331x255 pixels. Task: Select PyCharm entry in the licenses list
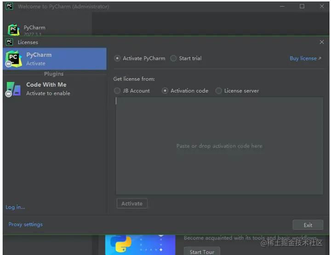click(x=55, y=59)
